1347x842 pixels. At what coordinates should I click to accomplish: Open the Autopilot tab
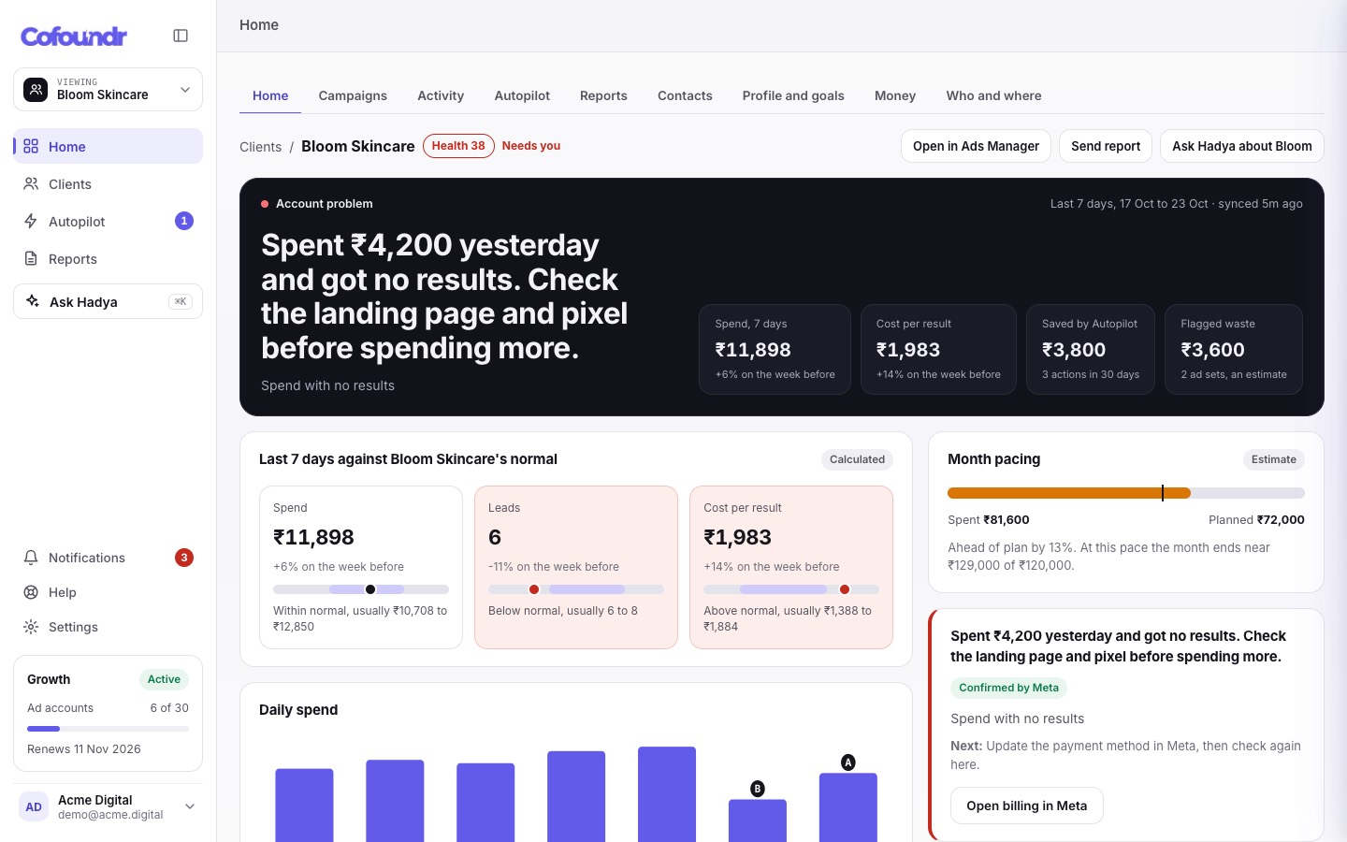coord(522,95)
